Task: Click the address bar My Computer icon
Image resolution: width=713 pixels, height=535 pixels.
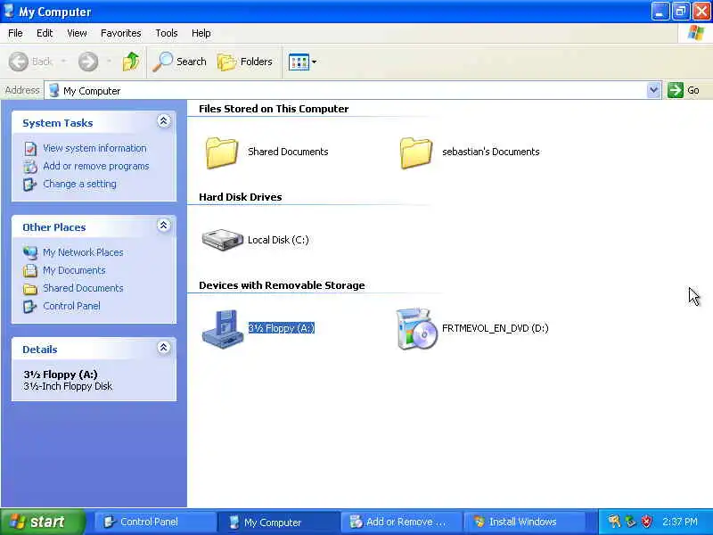Action: pyautogui.click(x=53, y=90)
